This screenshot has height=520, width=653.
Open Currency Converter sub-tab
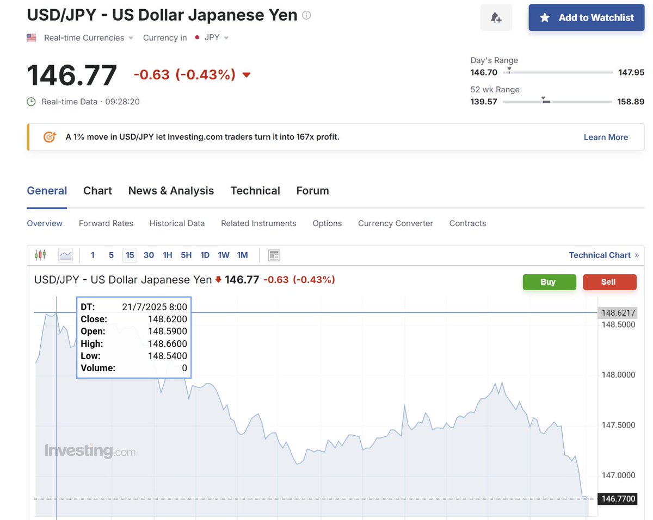(396, 223)
